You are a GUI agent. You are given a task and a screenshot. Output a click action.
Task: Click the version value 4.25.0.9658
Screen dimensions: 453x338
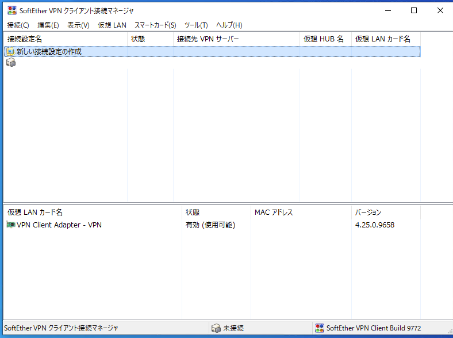(375, 225)
